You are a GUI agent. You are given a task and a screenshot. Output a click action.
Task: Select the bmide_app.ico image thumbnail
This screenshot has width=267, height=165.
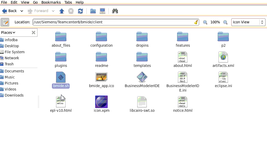coord(101,77)
